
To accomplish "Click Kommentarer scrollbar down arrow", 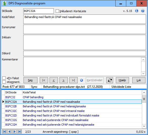I will [x=143, y=73].
